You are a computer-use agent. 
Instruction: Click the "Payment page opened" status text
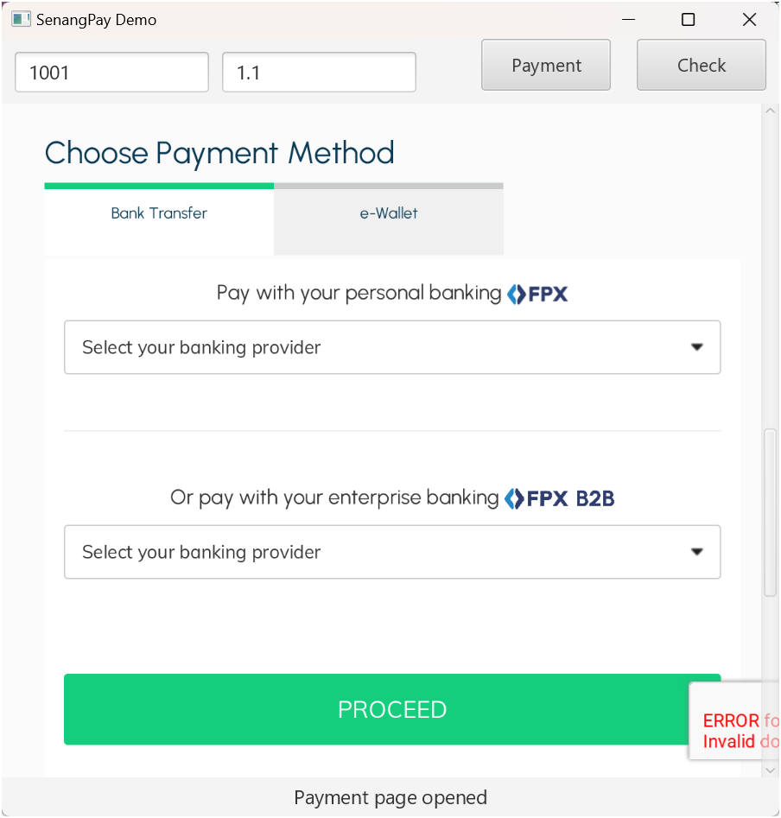click(390, 797)
